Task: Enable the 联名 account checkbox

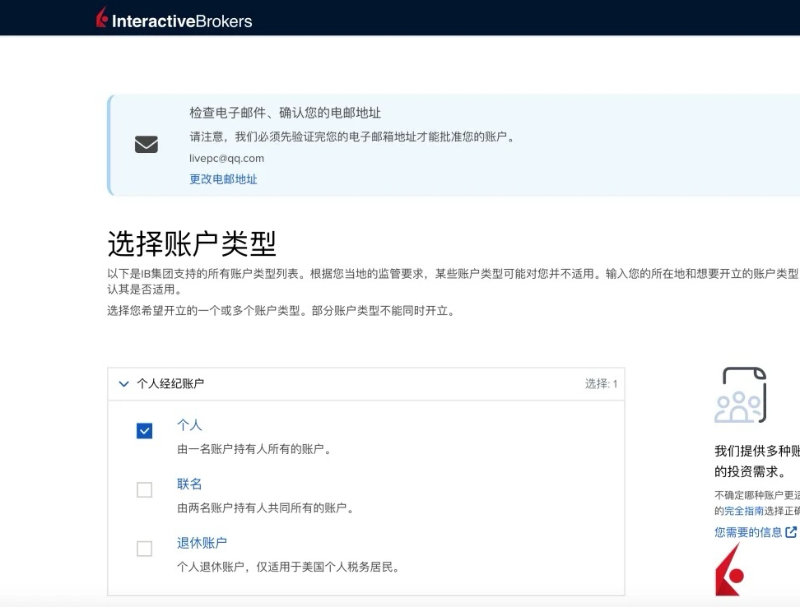Action: [144, 490]
